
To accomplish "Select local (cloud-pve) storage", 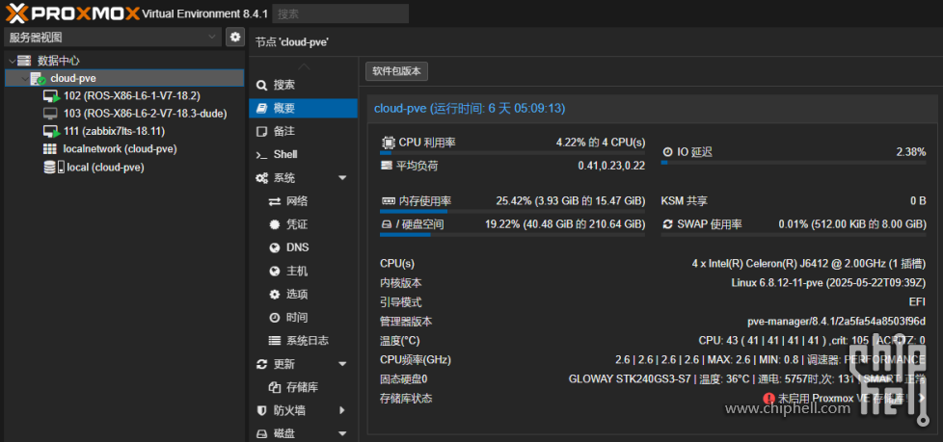I will [105, 168].
